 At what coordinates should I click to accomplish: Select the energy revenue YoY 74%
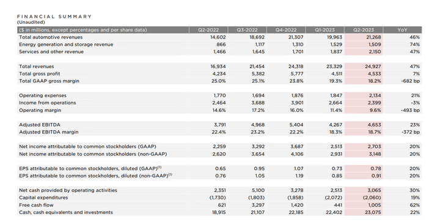click(415, 45)
